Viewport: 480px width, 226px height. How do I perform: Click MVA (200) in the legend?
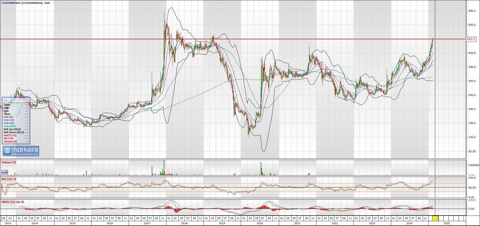tap(10, 126)
